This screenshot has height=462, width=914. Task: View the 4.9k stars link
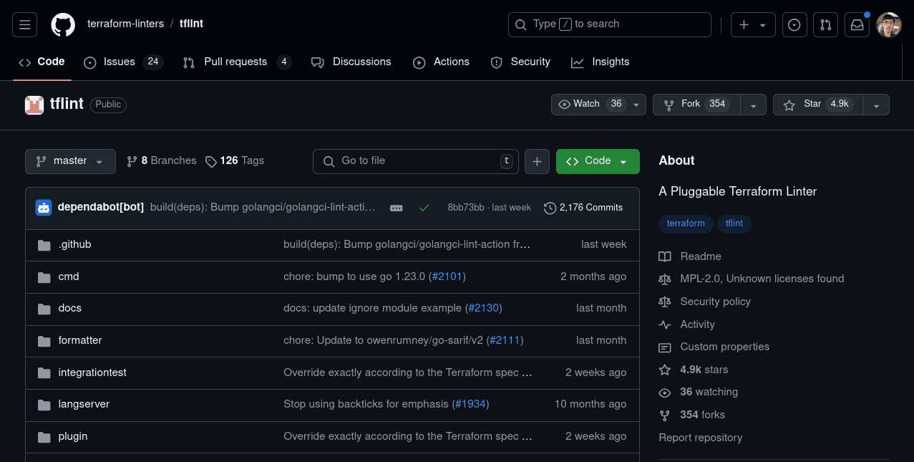click(x=694, y=370)
